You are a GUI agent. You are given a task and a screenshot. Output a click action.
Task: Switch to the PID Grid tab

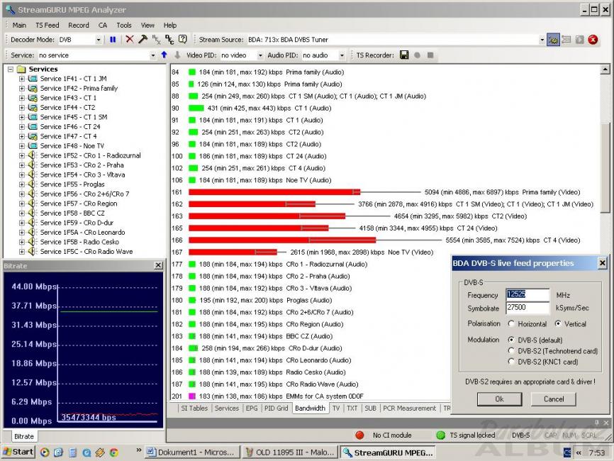(x=276, y=408)
